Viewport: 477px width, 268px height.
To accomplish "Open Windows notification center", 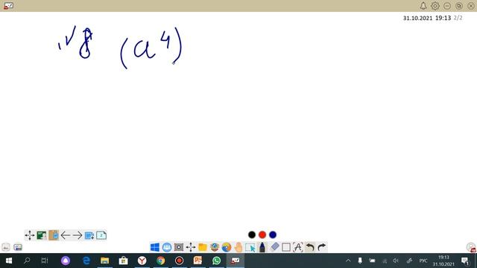I will [465, 261].
